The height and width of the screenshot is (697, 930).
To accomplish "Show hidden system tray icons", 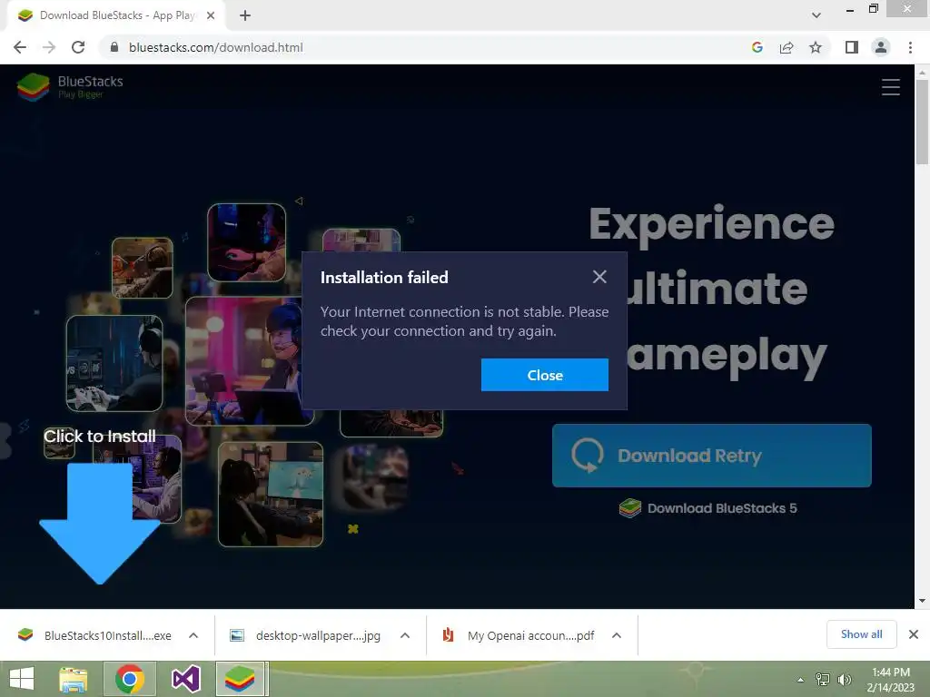I will point(801,680).
